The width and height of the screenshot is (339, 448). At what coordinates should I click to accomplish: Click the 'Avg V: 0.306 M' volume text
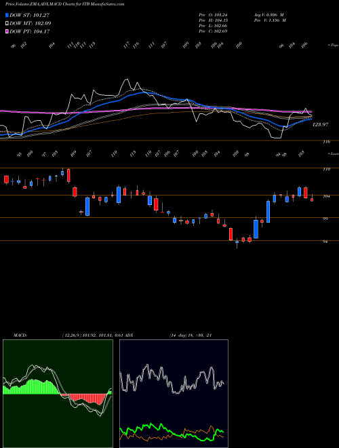[x=268, y=15]
